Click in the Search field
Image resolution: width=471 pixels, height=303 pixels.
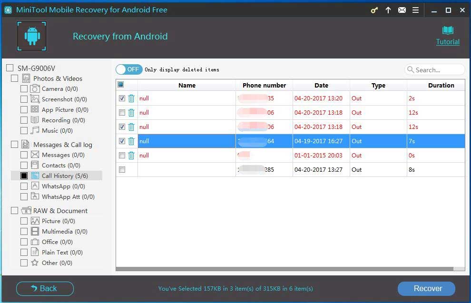pyautogui.click(x=435, y=69)
